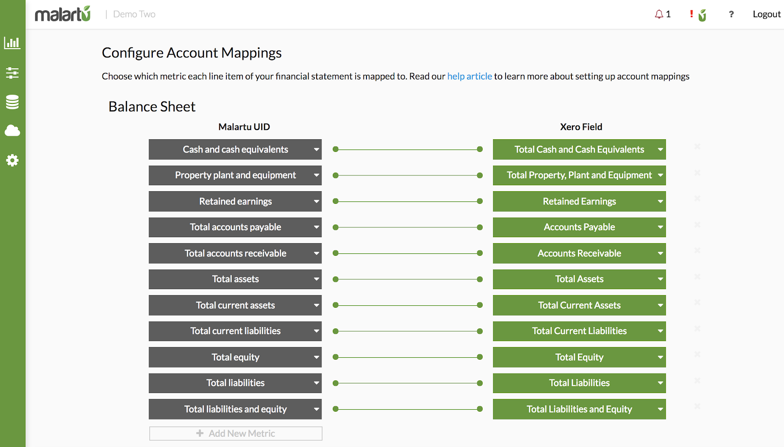This screenshot has height=447, width=784.
Task: Open the Total accounts receivable dropdown
Action: pyautogui.click(x=235, y=253)
